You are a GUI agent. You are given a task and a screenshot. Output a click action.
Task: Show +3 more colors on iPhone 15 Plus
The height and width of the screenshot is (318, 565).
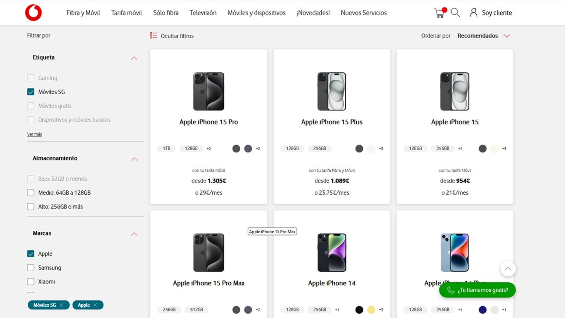pos(381,148)
